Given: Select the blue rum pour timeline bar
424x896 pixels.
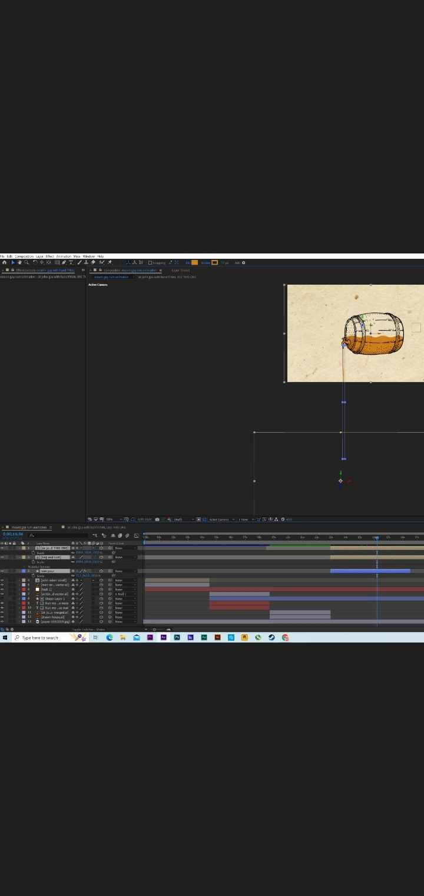Looking at the screenshot, I should pyautogui.click(x=370, y=571).
